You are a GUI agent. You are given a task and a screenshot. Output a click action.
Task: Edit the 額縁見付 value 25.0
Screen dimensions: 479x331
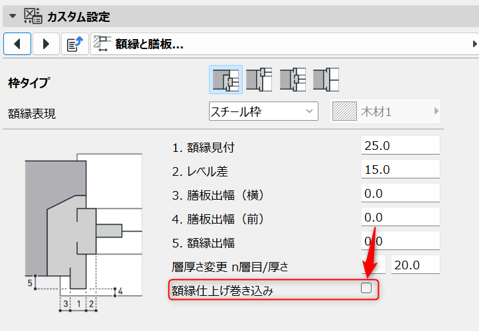point(401,145)
